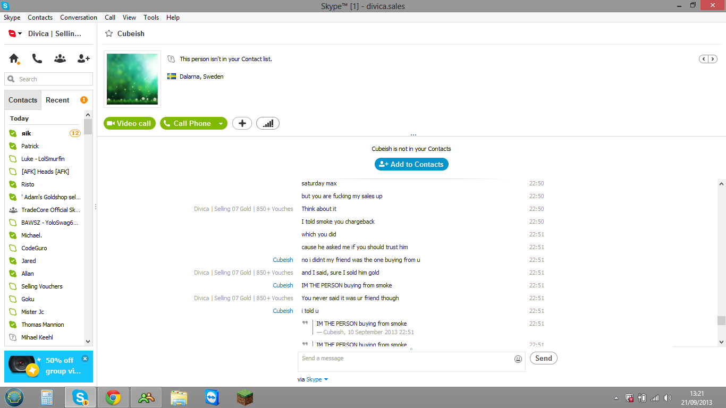Open the emoticon picker smiley
Viewport: 726px width, 408px height.
click(518, 359)
